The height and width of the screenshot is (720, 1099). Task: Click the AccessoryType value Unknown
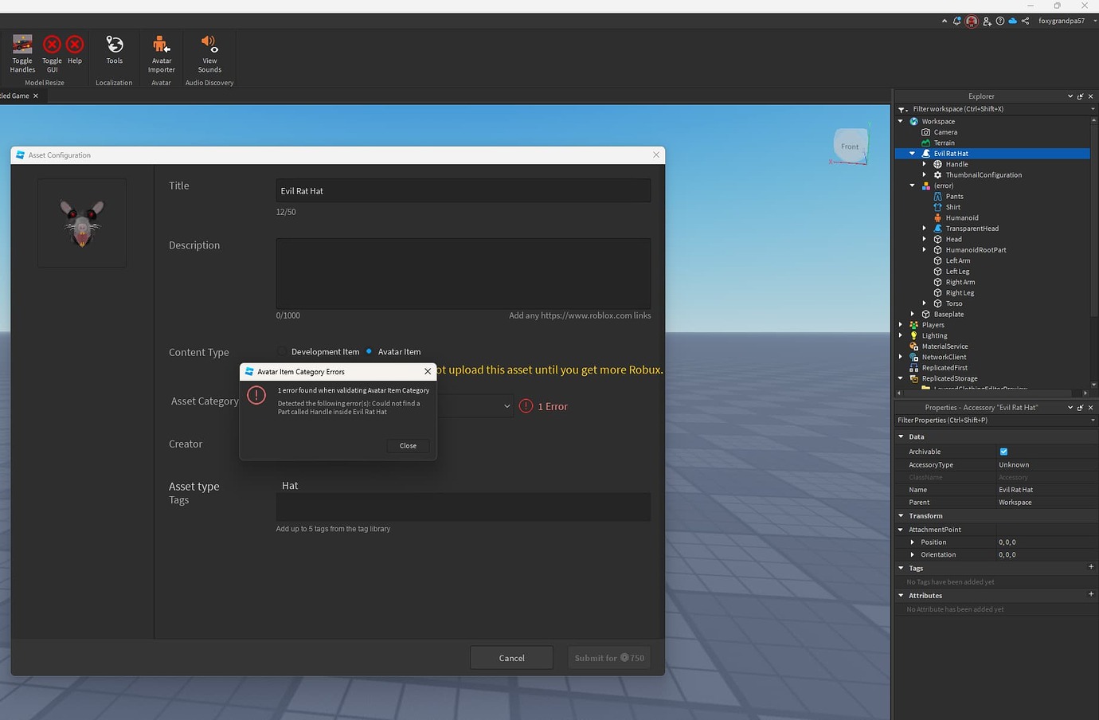(1014, 465)
